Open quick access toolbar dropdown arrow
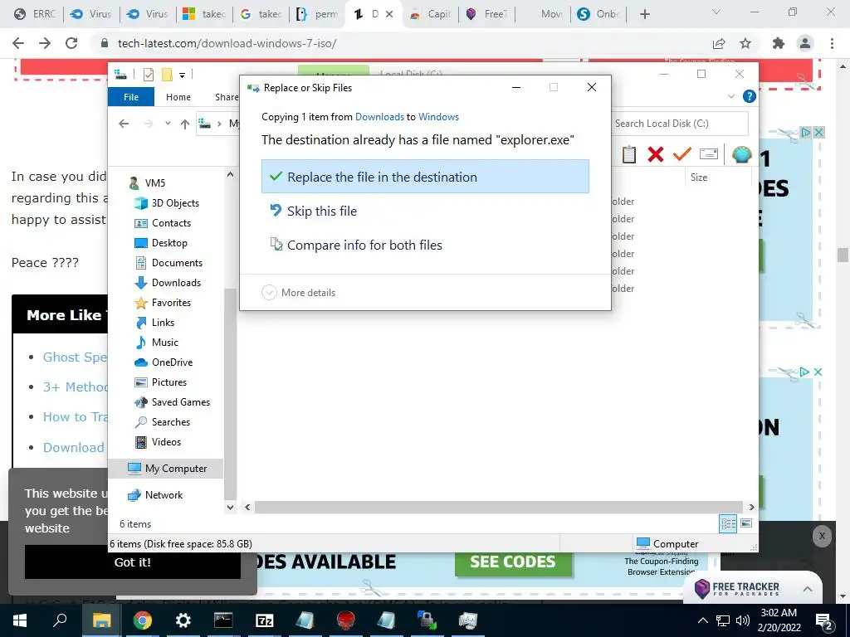 182,75
